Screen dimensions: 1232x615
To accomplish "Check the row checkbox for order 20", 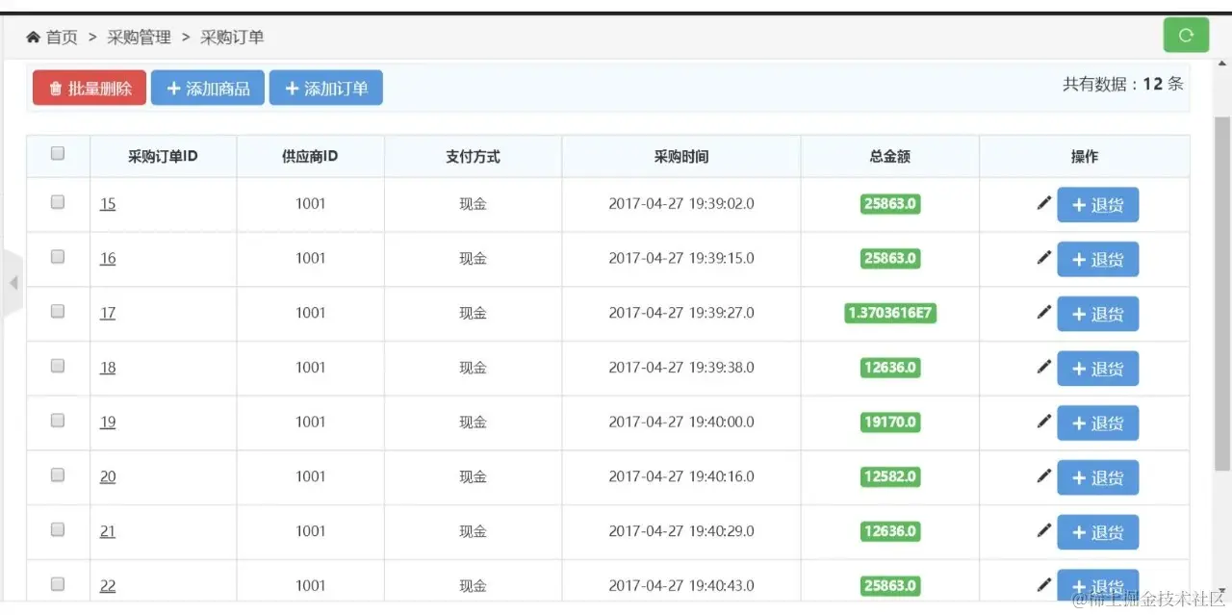I will (x=57, y=476).
